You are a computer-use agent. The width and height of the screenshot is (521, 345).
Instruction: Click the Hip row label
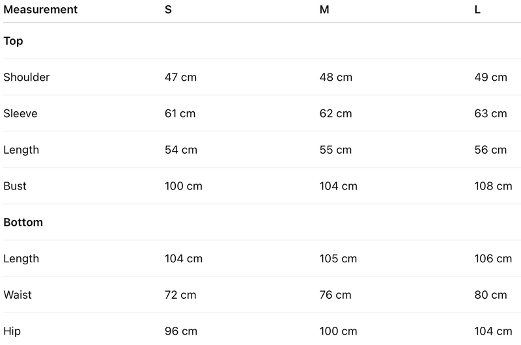point(12,331)
